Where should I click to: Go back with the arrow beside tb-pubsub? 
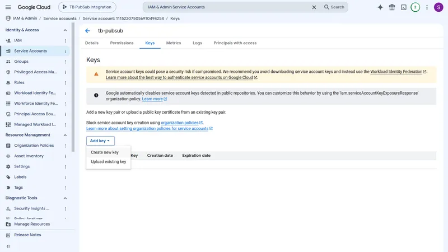click(87, 31)
